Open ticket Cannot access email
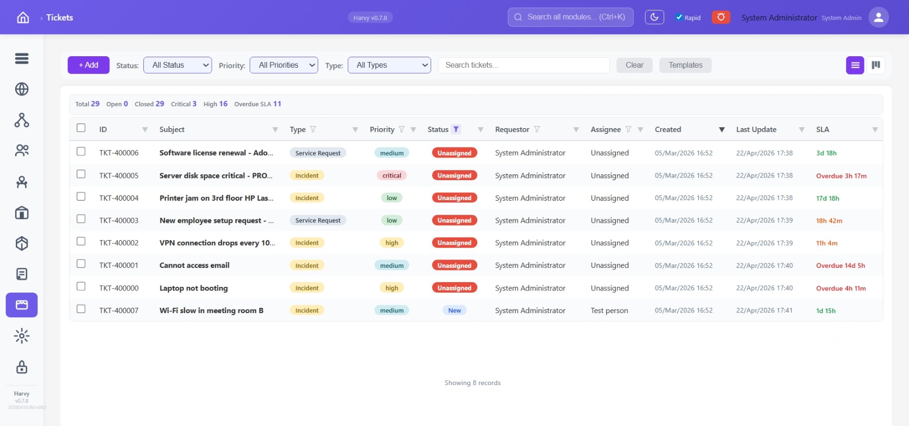This screenshot has width=909, height=426. click(194, 265)
